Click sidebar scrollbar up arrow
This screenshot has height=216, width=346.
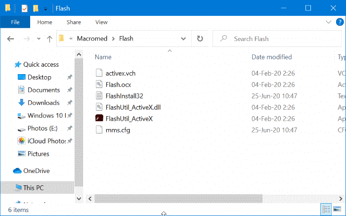[79, 55]
